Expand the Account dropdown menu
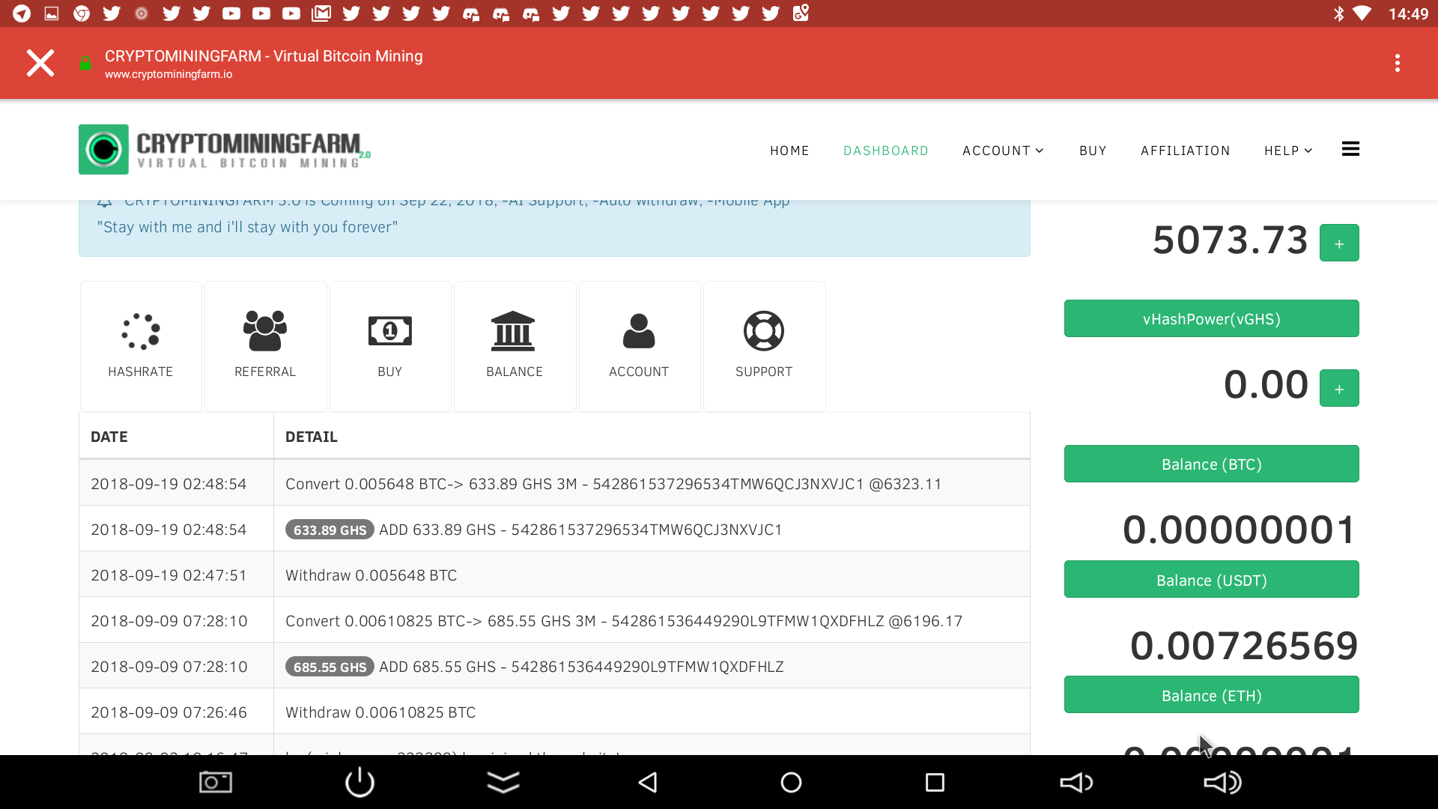1438x809 pixels. tap(1003, 151)
